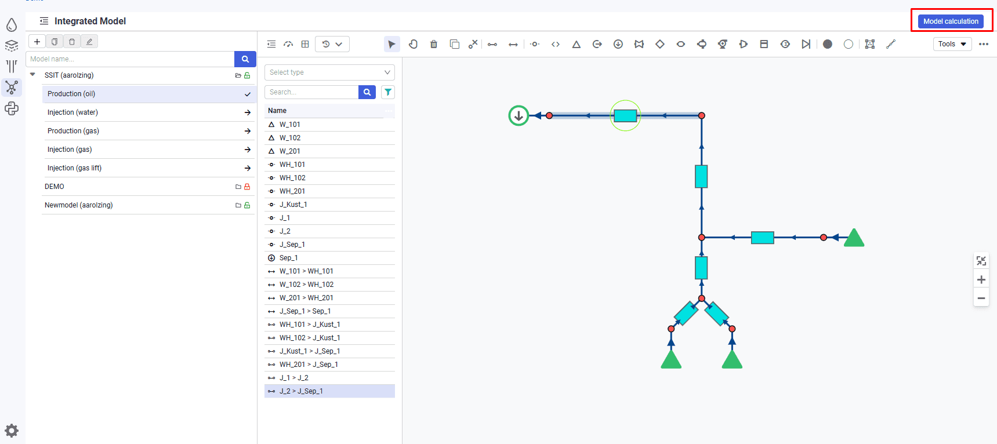The width and height of the screenshot is (997, 444).
Task: Open the network model sidebar icon
Action: point(12,88)
